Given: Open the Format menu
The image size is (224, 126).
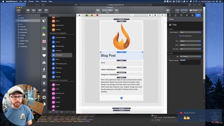Looking at the screenshot, I should pos(31,1).
